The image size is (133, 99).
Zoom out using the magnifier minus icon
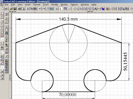click(x=7, y=22)
